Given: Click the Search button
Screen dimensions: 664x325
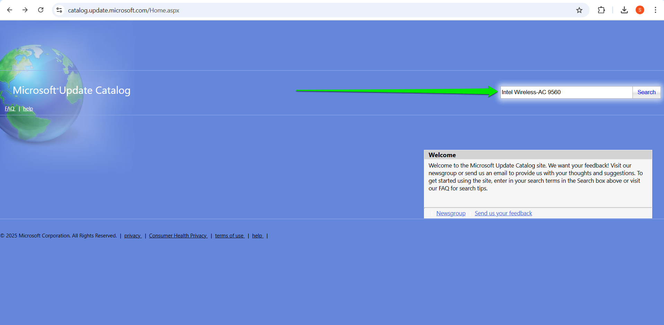Looking at the screenshot, I should click(x=646, y=92).
